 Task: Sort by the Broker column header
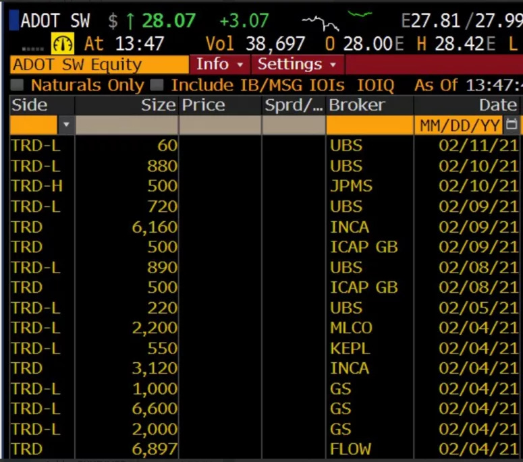pos(356,105)
